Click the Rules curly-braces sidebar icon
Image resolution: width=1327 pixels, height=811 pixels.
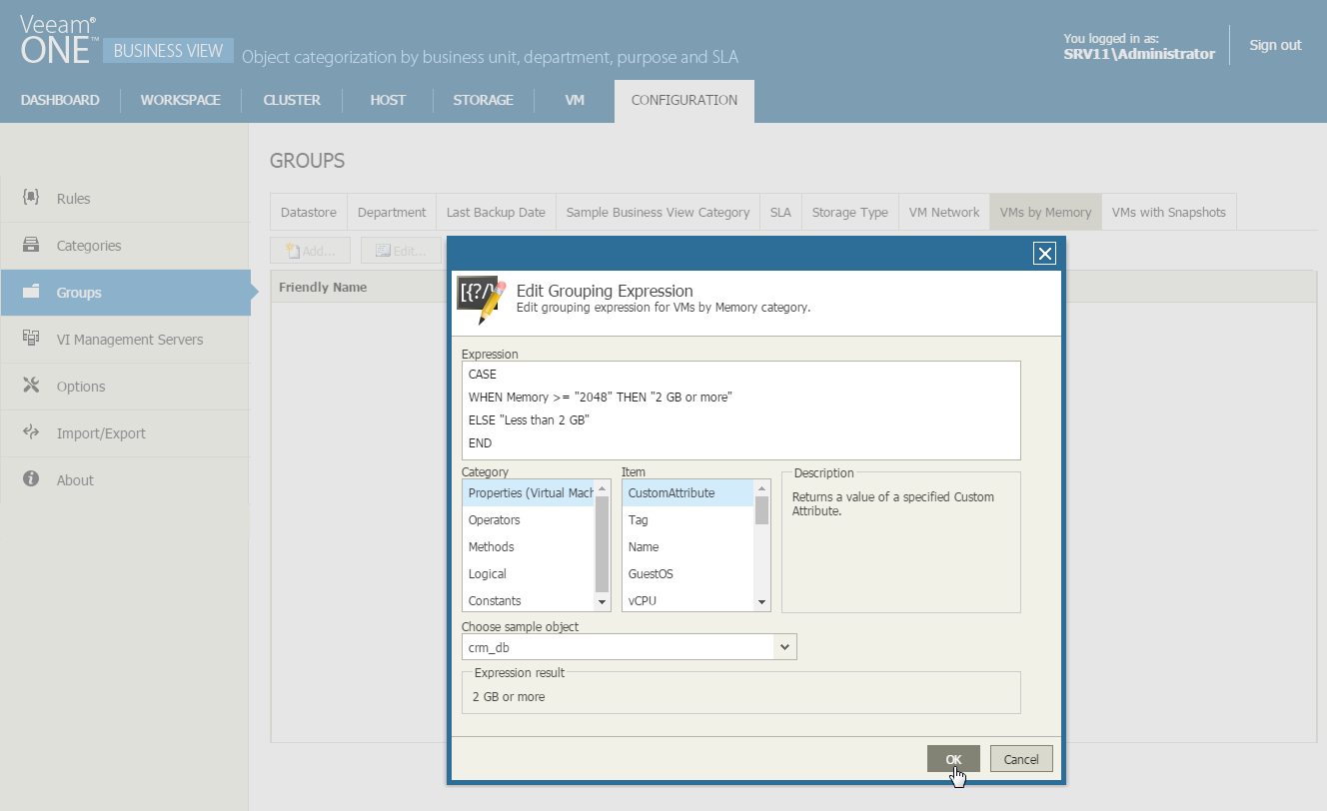pyautogui.click(x=31, y=198)
